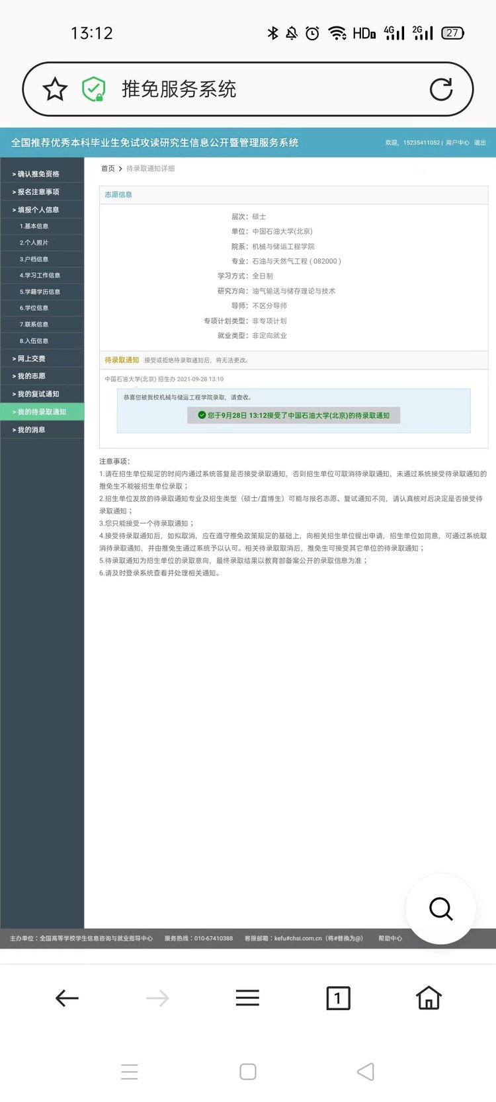The height and width of the screenshot is (1102, 496).
Task: Tap the 推免服务系统 address bar title
Action: 179,89
